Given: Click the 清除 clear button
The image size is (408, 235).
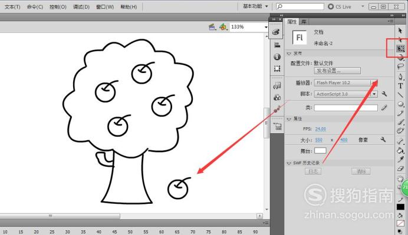Looking at the screenshot, I should point(361,171).
